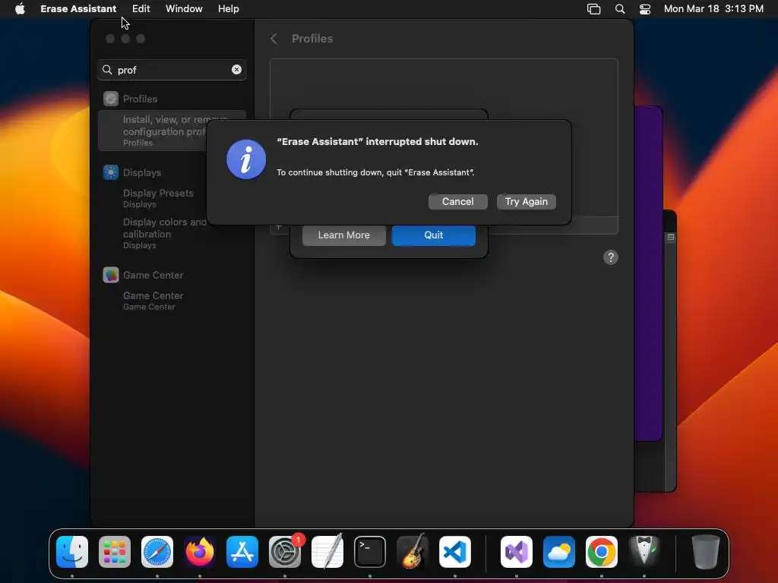Image resolution: width=778 pixels, height=583 pixels.
Task: Select Displays in the sidebar
Action: 142,172
